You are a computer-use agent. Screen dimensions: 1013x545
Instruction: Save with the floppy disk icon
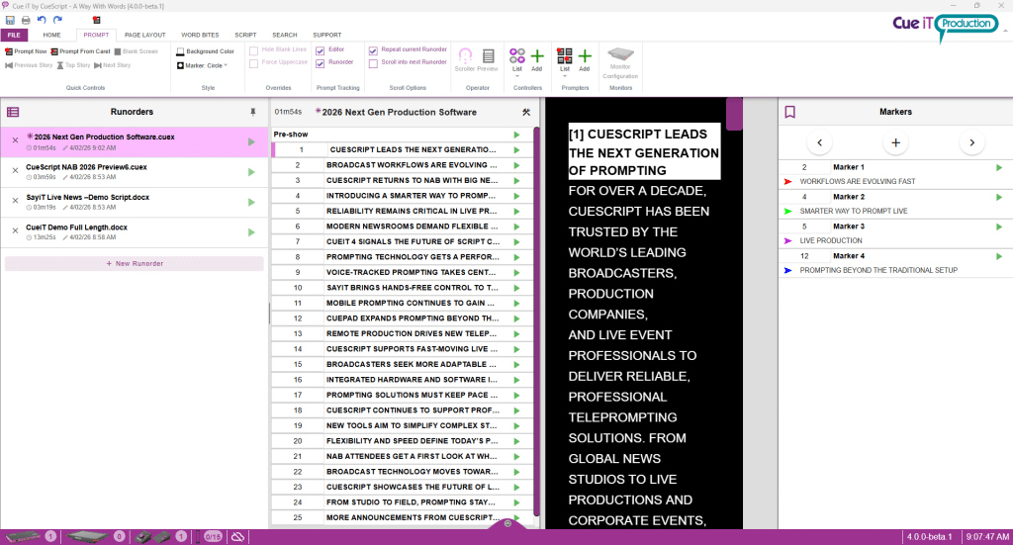(10, 20)
